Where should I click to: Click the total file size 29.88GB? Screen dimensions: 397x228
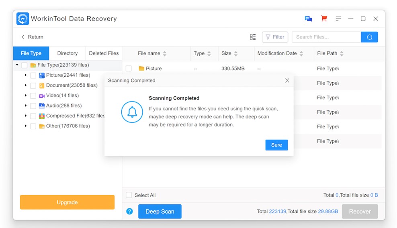click(x=328, y=211)
